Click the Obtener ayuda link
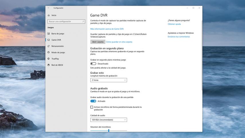Viewport: 245px width, 138px height. click(174, 24)
